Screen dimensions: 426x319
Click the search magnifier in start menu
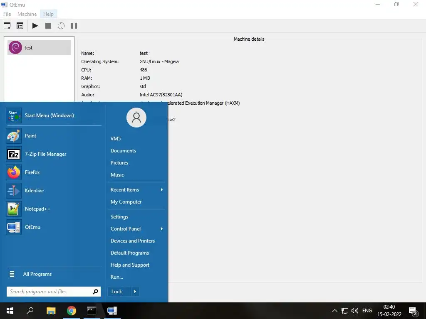pyautogui.click(x=95, y=292)
